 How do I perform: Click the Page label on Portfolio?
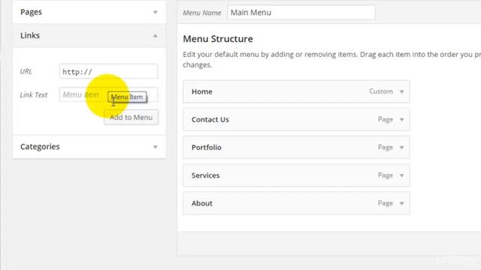pyautogui.click(x=386, y=147)
